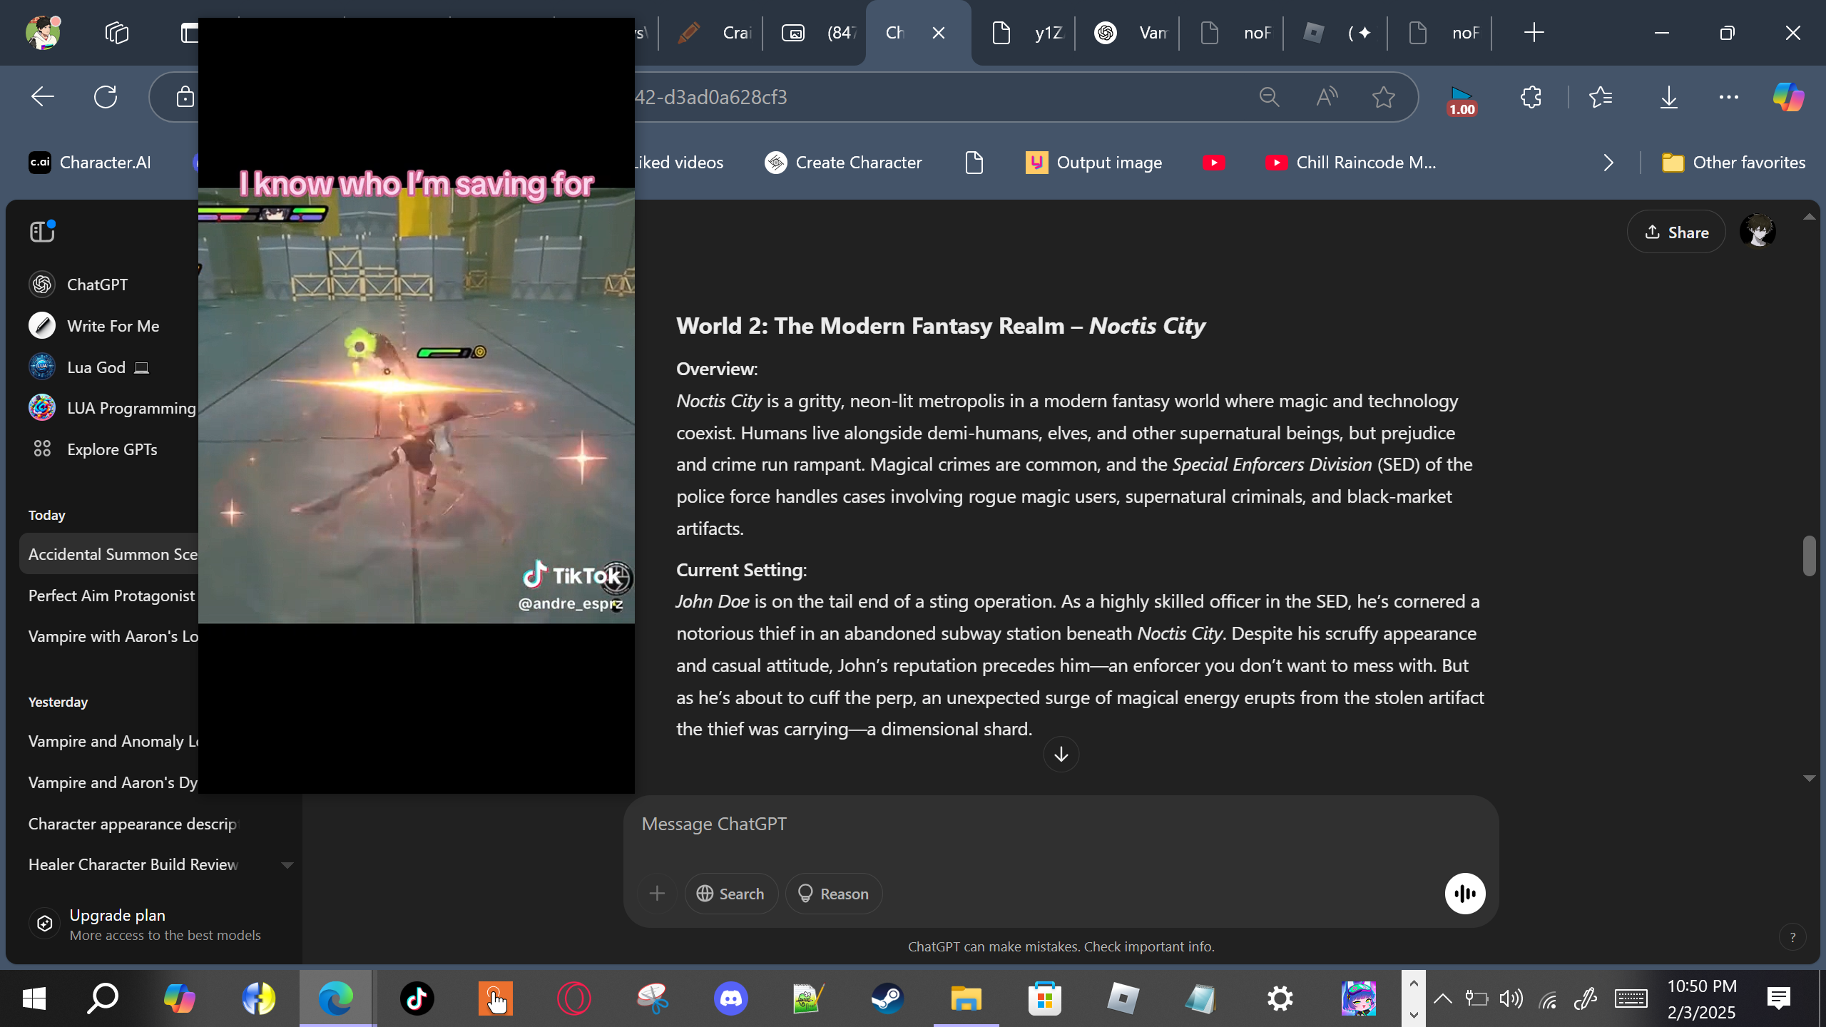Open the Vampire with Aaron's chat
The height and width of the screenshot is (1027, 1826).
(x=113, y=636)
